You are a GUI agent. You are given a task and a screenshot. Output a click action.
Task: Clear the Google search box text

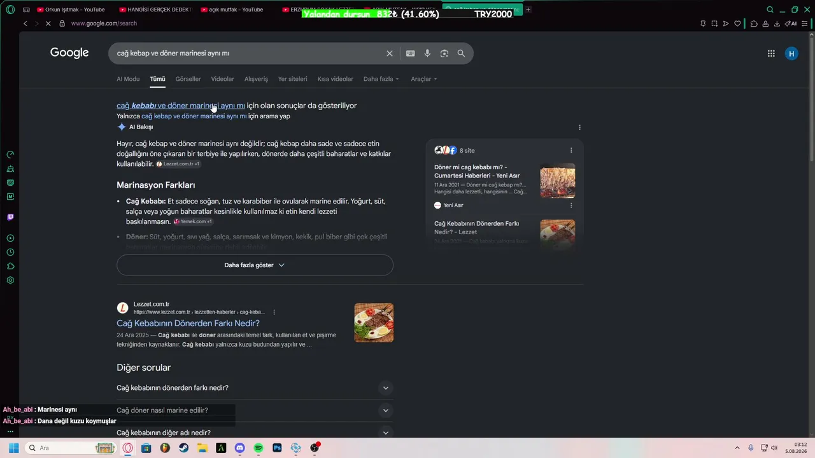(390, 53)
